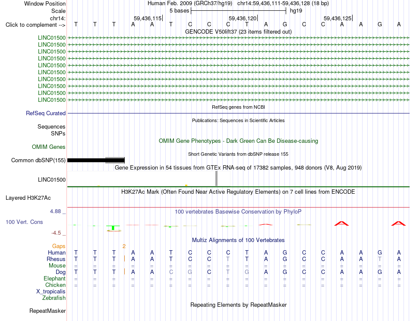Open the RefSeq Curated track label

coord(46,113)
